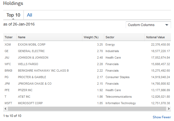Viewport: 174px width, 121px height.
Task: Click the Information Technology sector cell
Action: point(121,103)
